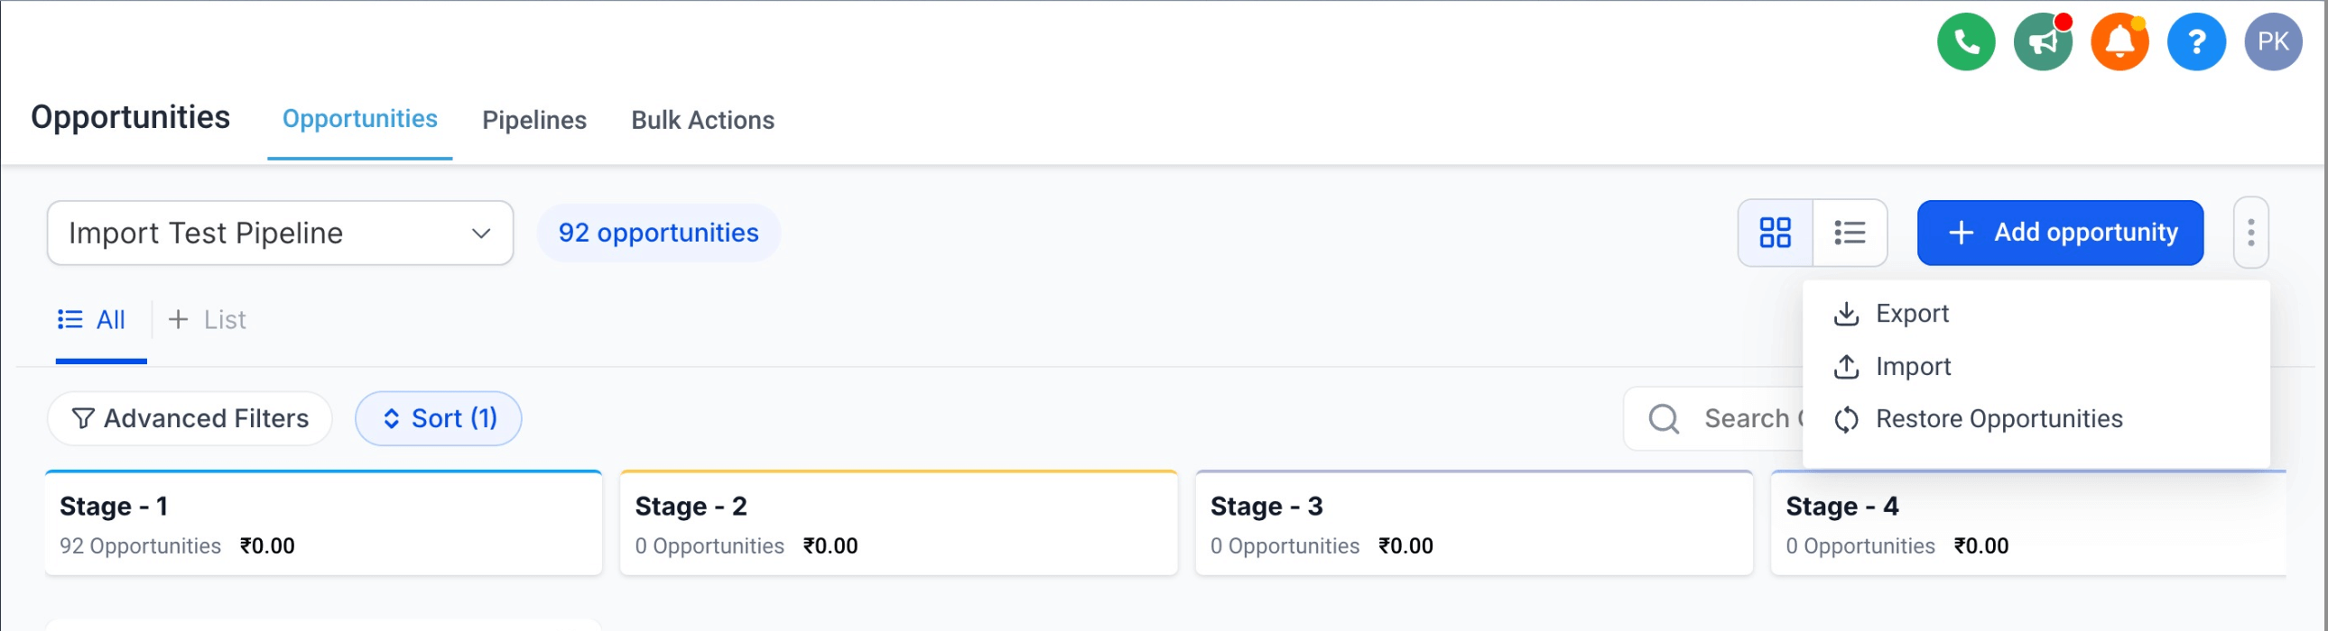The image size is (2328, 631).
Task: Switch to list view layout
Action: 1850,233
